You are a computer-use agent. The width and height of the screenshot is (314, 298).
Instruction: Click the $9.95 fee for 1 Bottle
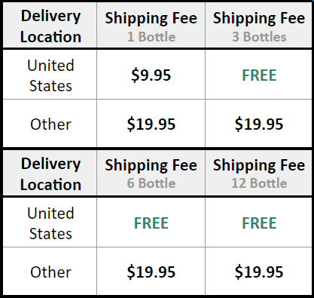[151, 75]
